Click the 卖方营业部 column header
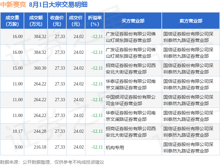This screenshot has width=220, height=165. pyautogui.click(x=191, y=21)
